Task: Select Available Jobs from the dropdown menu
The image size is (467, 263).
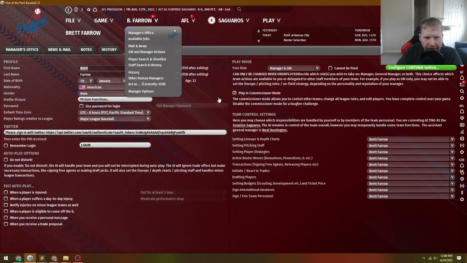Action: click(x=139, y=39)
